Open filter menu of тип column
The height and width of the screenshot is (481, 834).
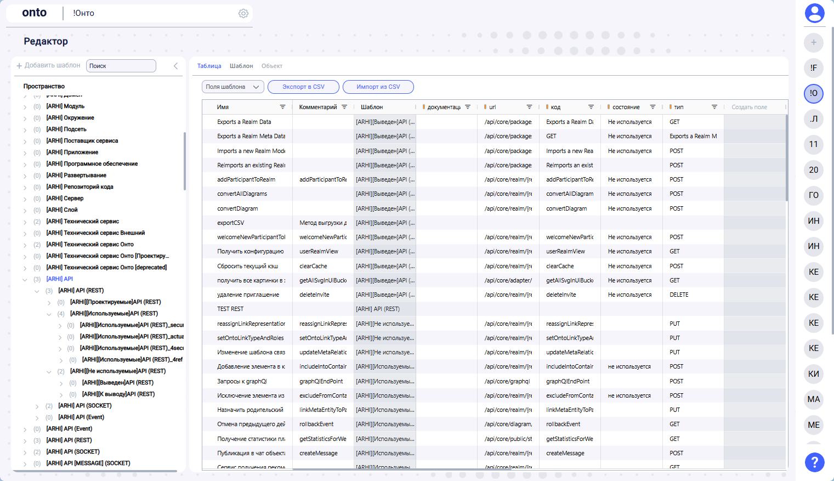(x=714, y=107)
